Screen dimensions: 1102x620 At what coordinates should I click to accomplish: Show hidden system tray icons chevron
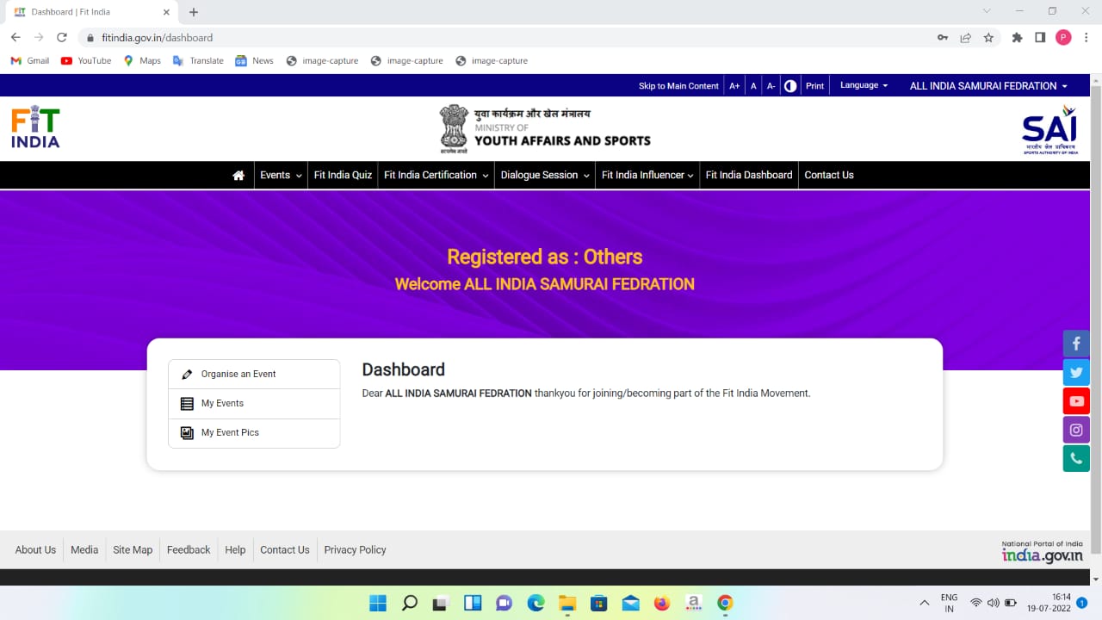[x=925, y=603]
